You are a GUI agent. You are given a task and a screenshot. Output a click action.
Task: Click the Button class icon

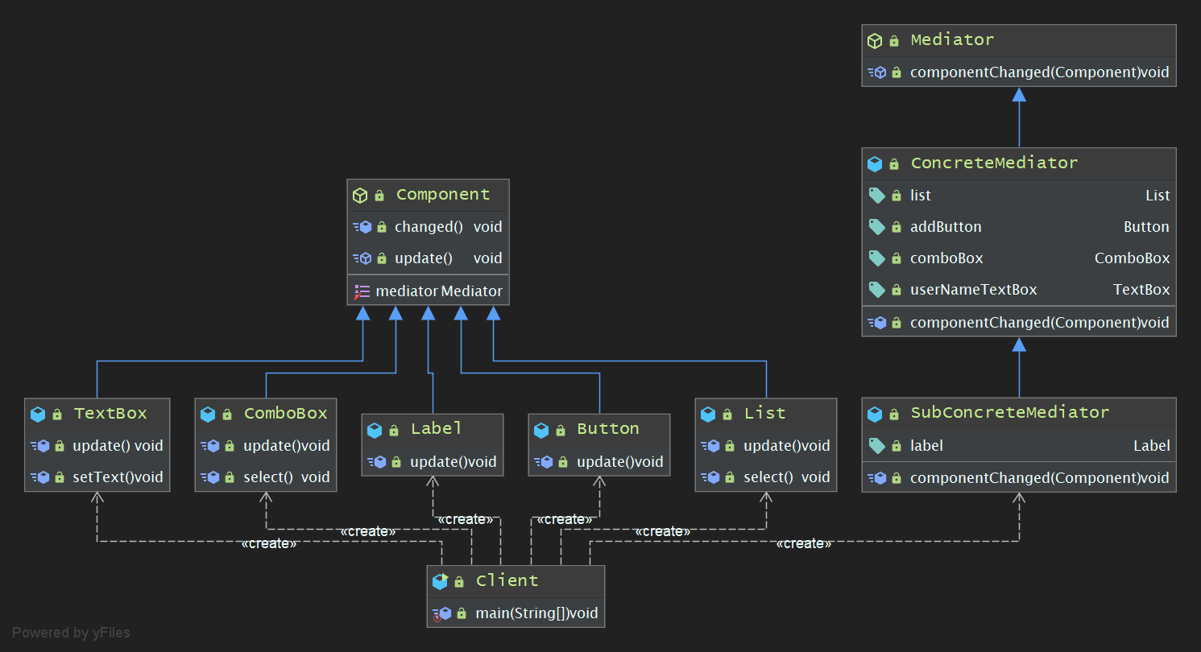tap(541, 430)
